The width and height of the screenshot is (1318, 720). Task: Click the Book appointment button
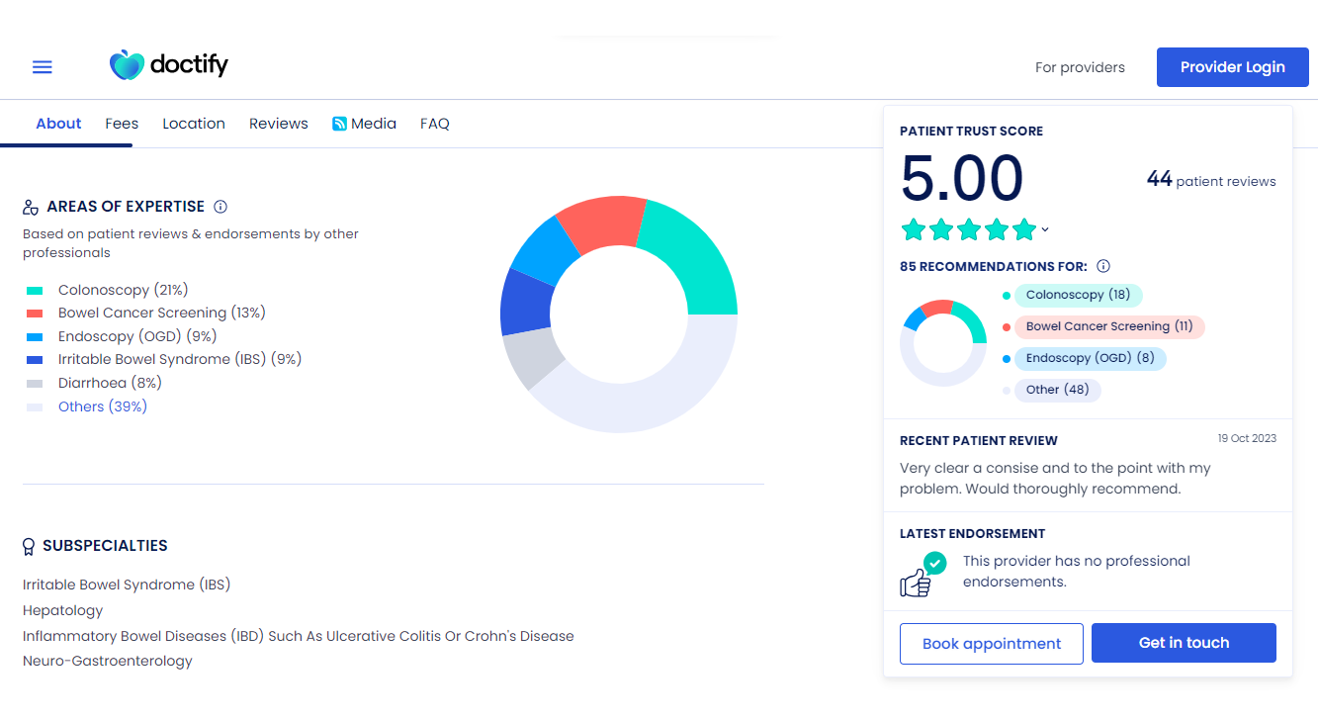click(x=991, y=643)
